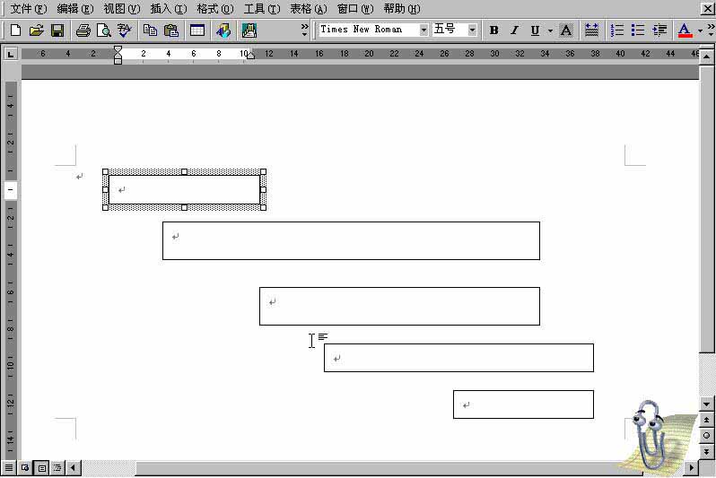The height and width of the screenshot is (478, 716).
Task: Run the spelling and grammar check
Action: coord(124,30)
